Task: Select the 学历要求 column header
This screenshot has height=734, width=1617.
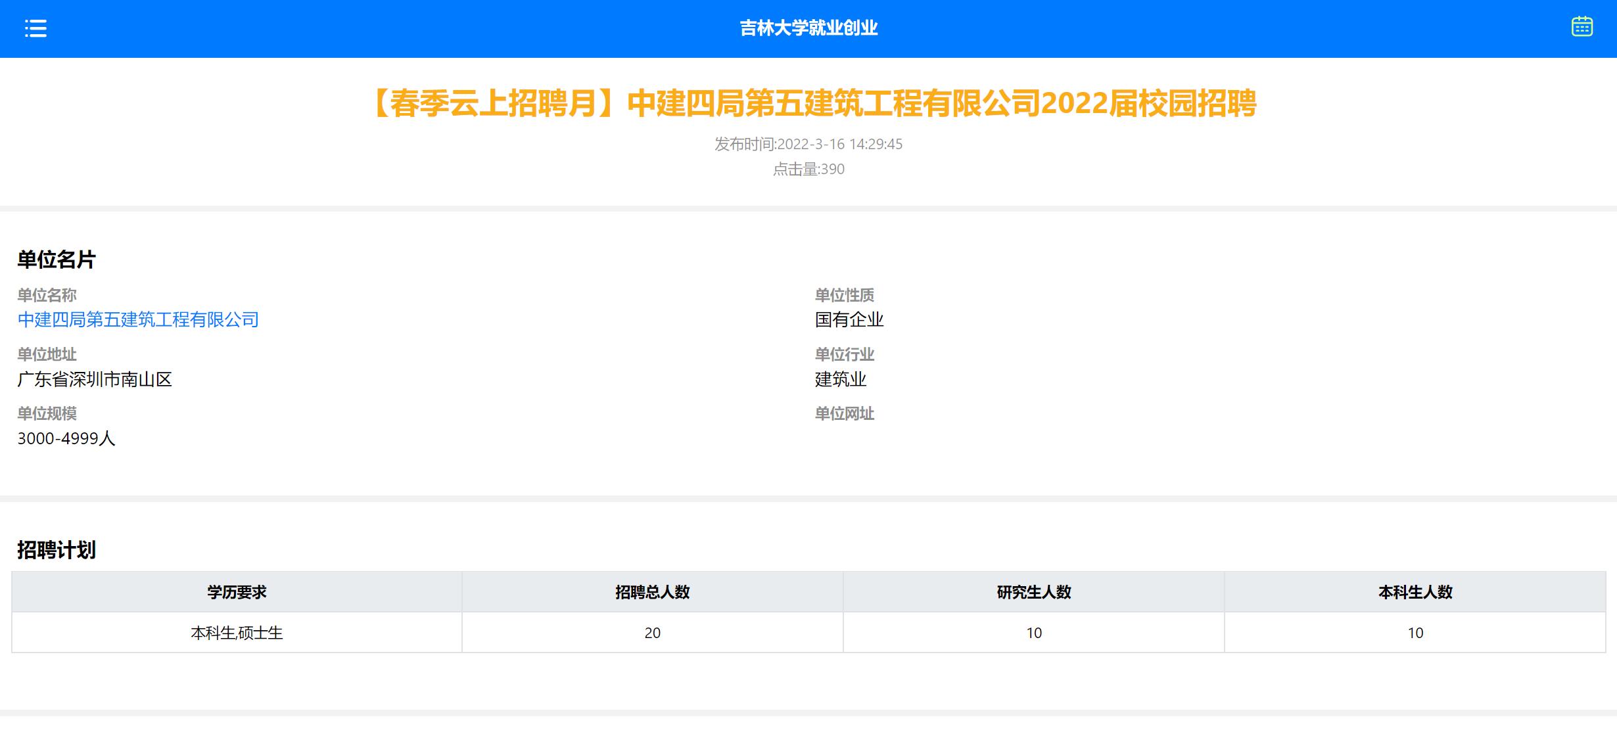Action: point(237,592)
